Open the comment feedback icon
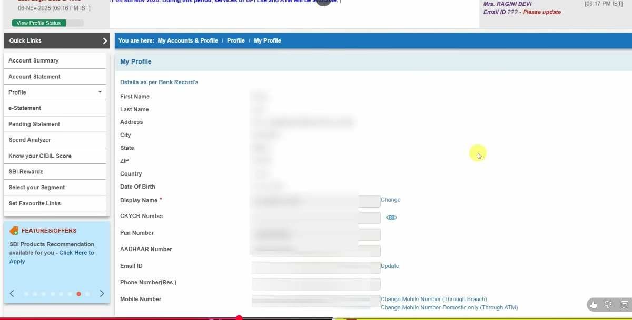Image resolution: width=632 pixels, height=320 pixels. (624, 305)
